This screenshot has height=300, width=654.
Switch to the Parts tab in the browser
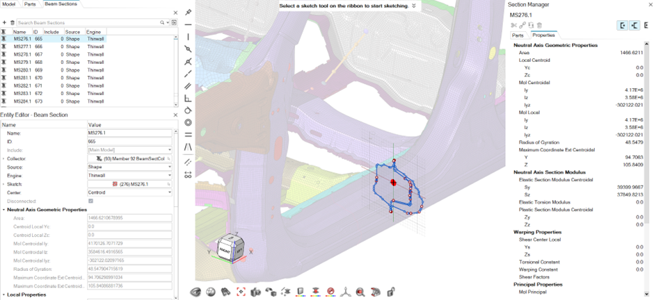coord(29,3)
